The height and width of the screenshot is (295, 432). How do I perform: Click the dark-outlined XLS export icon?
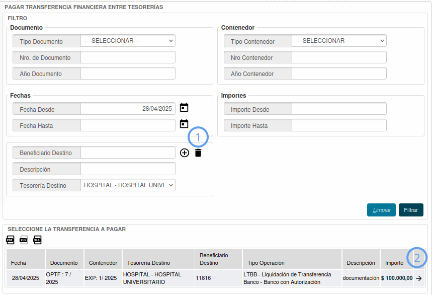point(37,240)
